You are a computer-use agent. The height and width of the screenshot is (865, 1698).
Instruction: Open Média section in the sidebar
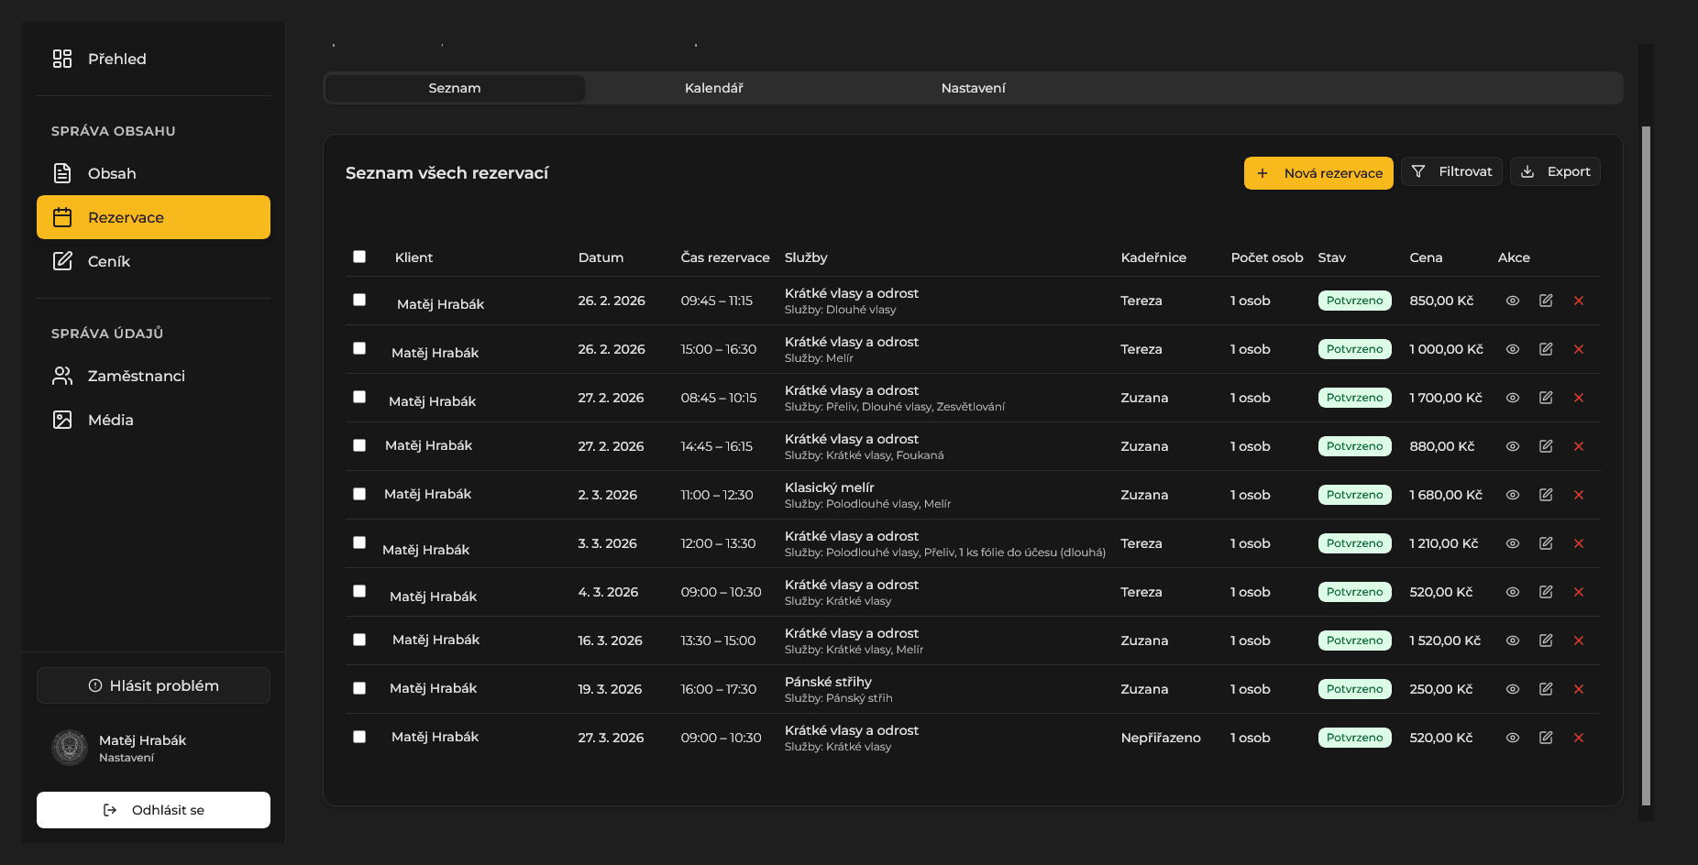pos(110,420)
